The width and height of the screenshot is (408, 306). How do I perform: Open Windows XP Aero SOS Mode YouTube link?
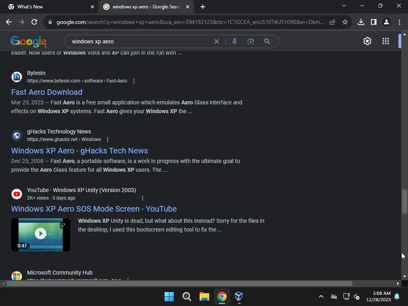(x=94, y=209)
